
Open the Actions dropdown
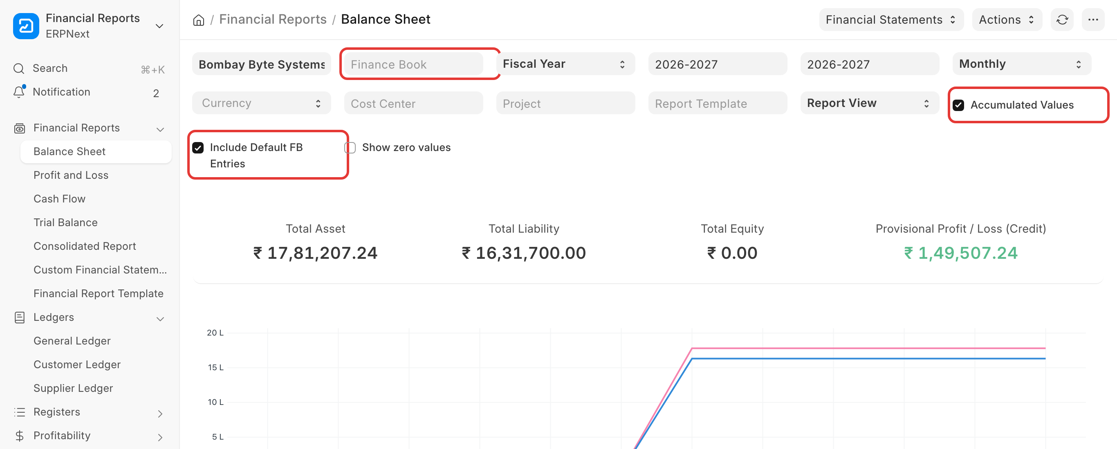tap(1007, 20)
